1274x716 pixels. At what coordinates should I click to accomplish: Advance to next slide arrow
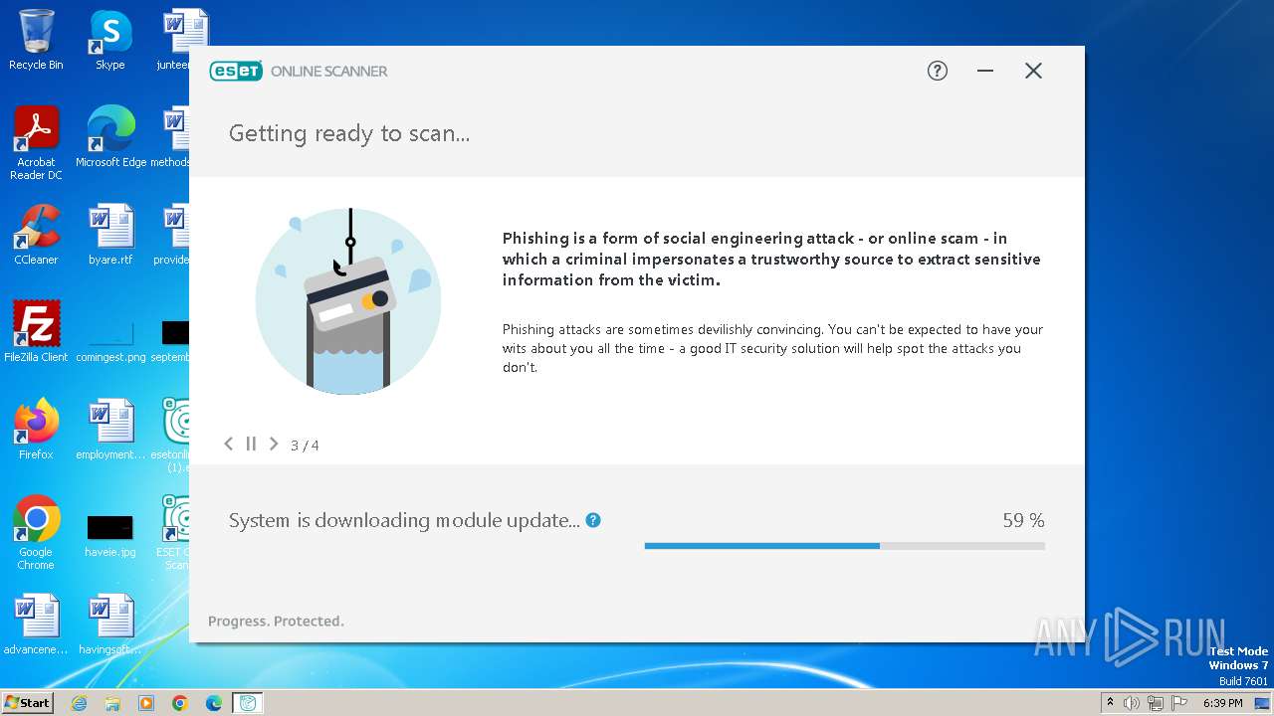coord(274,444)
